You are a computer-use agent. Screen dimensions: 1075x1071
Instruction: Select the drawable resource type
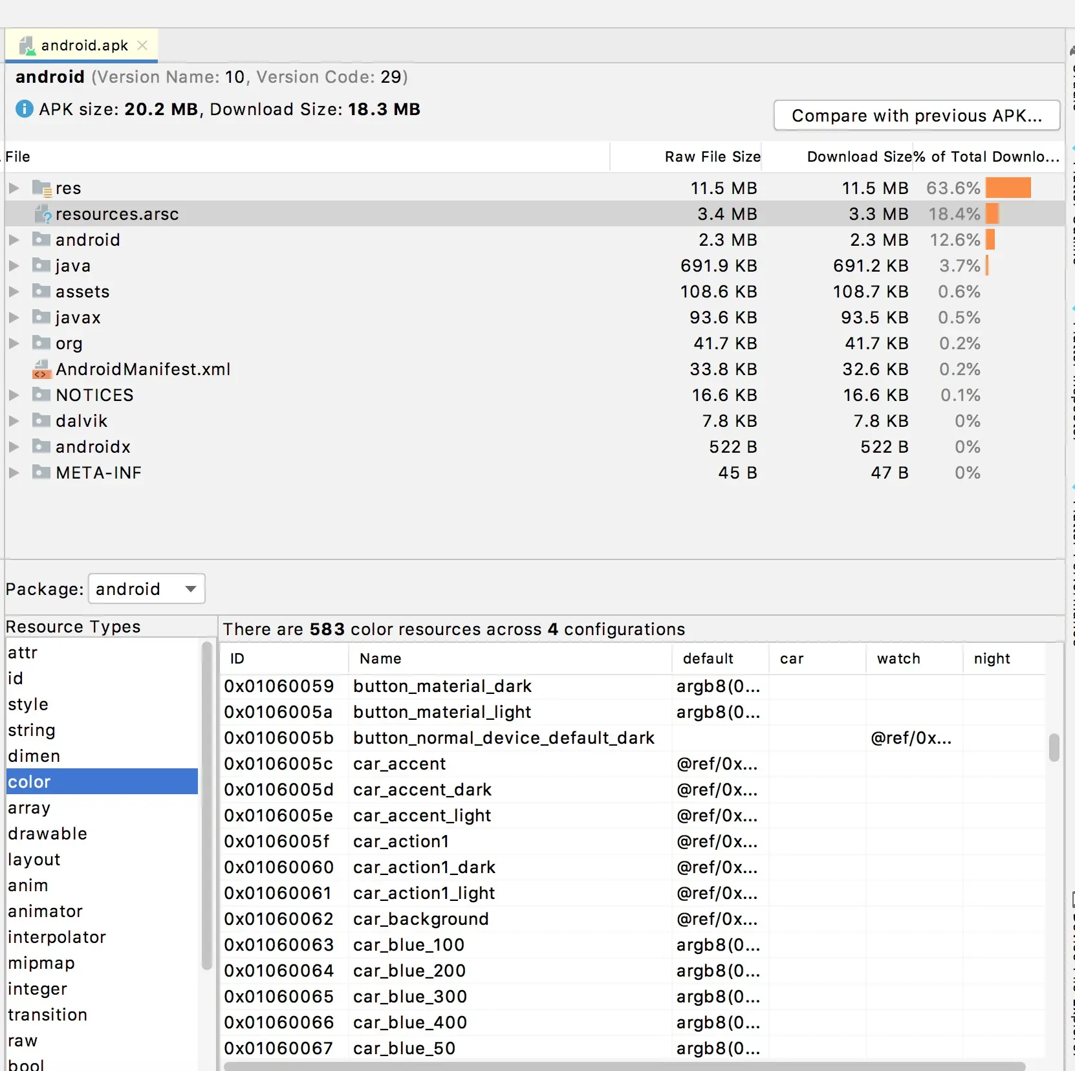(x=48, y=834)
